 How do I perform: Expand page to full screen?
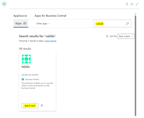(x=137, y=4)
